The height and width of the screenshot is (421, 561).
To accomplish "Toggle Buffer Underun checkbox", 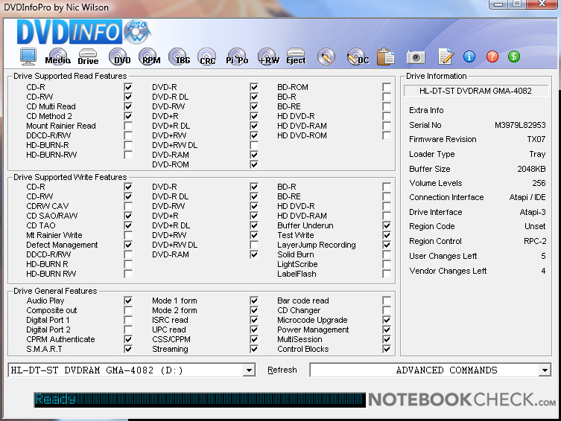I will 387,225.
